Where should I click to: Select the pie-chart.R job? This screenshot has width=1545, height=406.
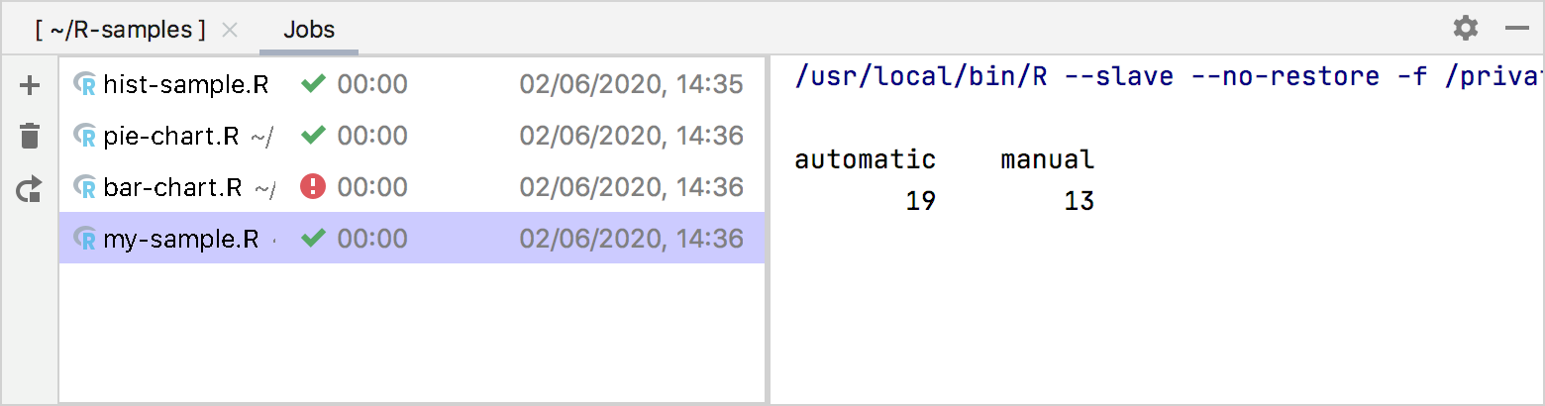coord(170,136)
